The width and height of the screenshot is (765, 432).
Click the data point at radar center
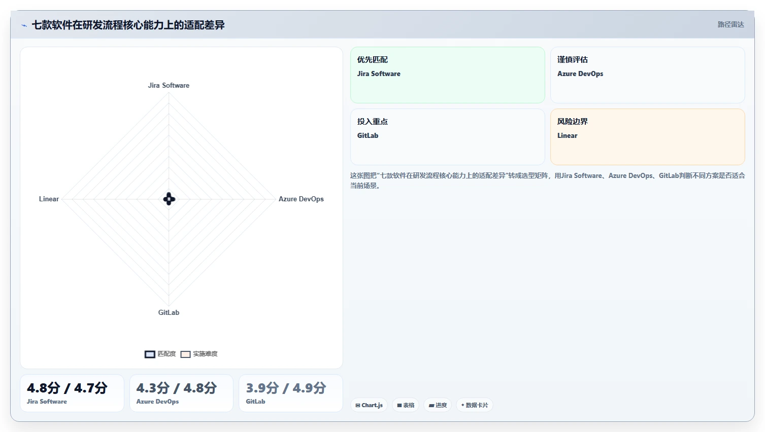tap(169, 199)
